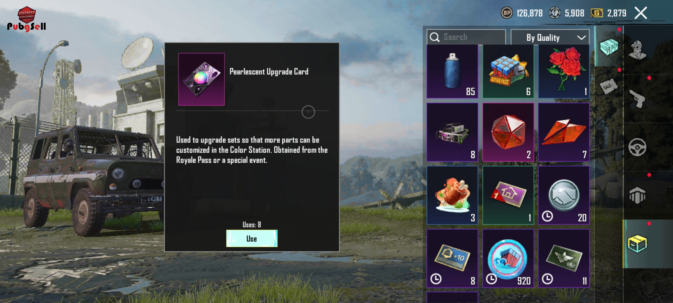Close the inventory with X button

click(x=641, y=13)
